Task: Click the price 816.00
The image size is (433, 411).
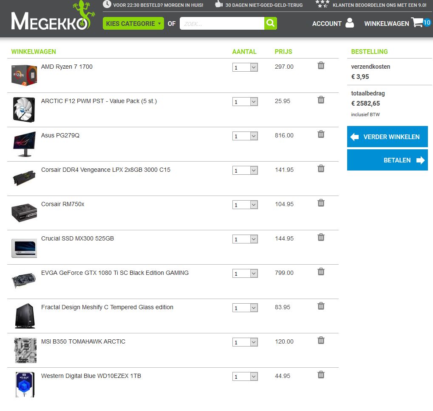Action: pos(284,135)
